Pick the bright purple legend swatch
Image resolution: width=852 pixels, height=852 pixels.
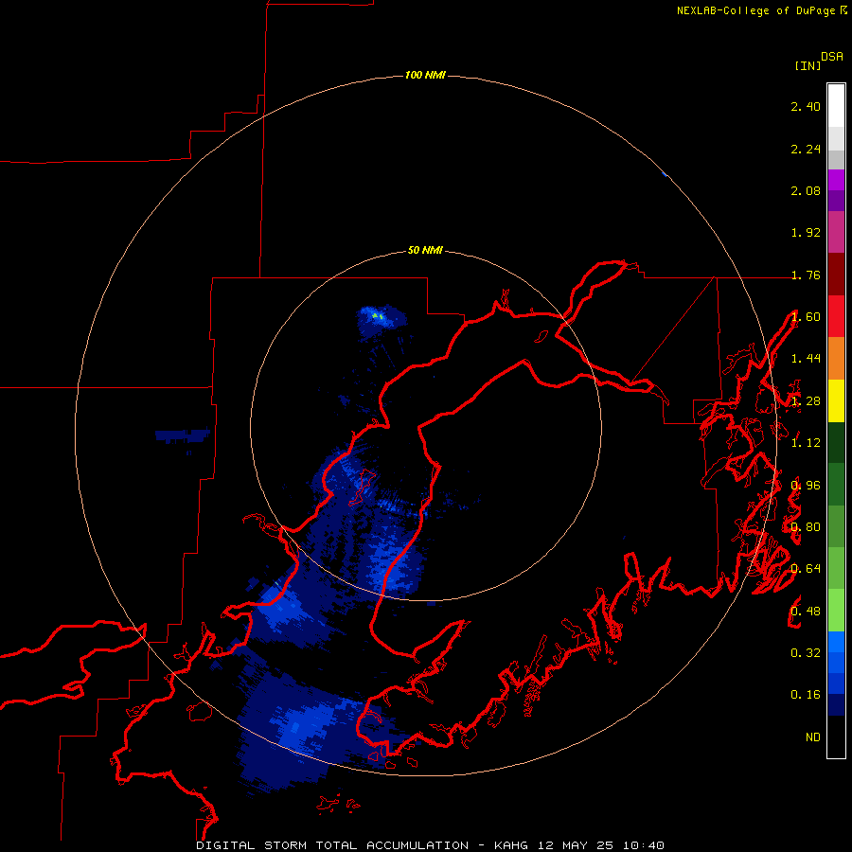[836, 180]
